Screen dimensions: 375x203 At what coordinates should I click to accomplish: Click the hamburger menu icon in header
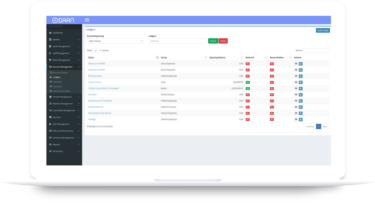coord(87,20)
